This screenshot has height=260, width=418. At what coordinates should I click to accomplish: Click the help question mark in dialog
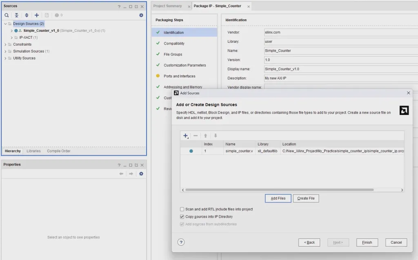(181, 242)
